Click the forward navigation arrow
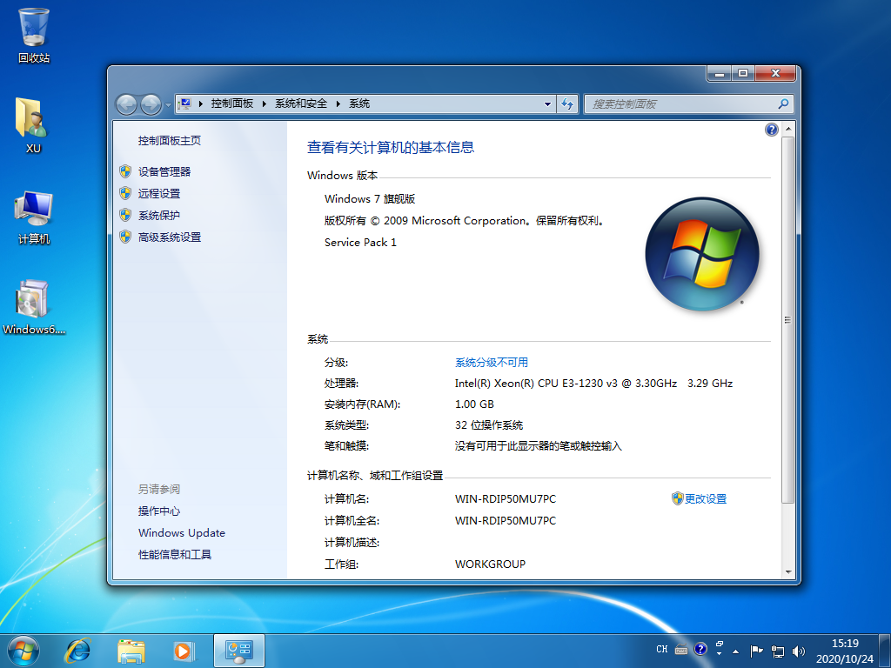This screenshot has width=891, height=668. 151,104
